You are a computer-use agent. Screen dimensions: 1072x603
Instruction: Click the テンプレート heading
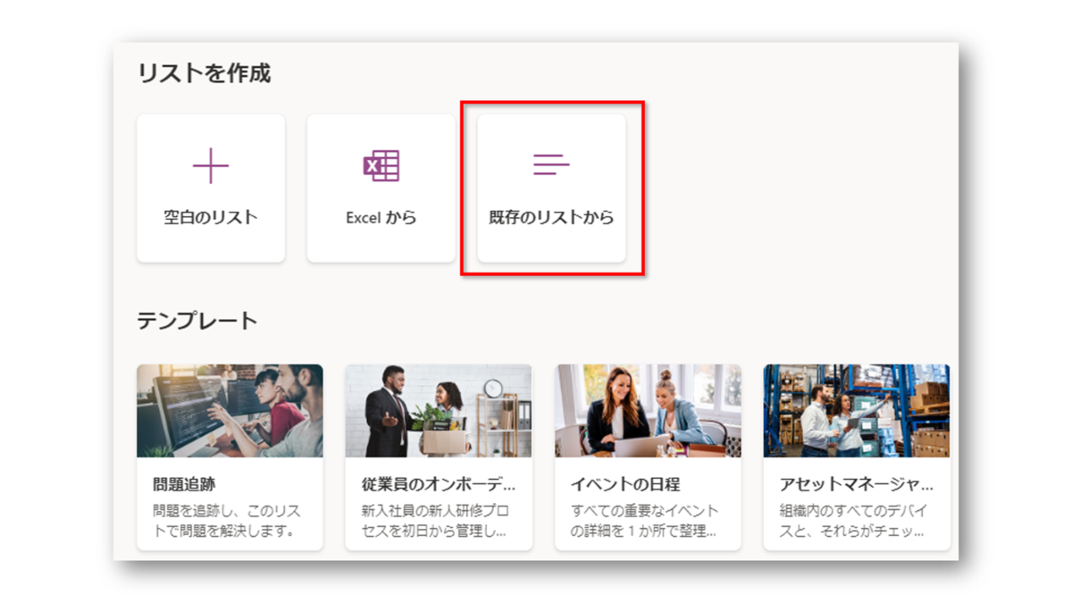tap(197, 320)
